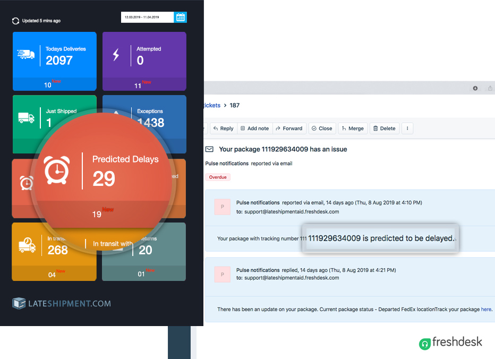Click the In transit truck with clock icon

click(x=27, y=245)
